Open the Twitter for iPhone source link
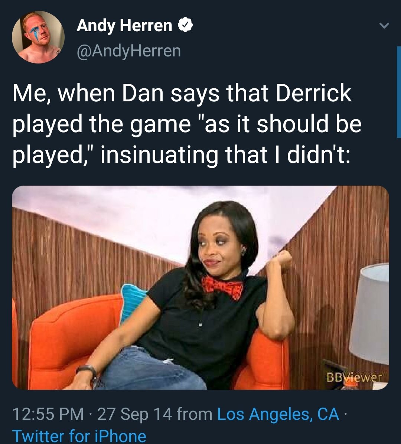The image size is (401, 444). pyautogui.click(x=79, y=435)
